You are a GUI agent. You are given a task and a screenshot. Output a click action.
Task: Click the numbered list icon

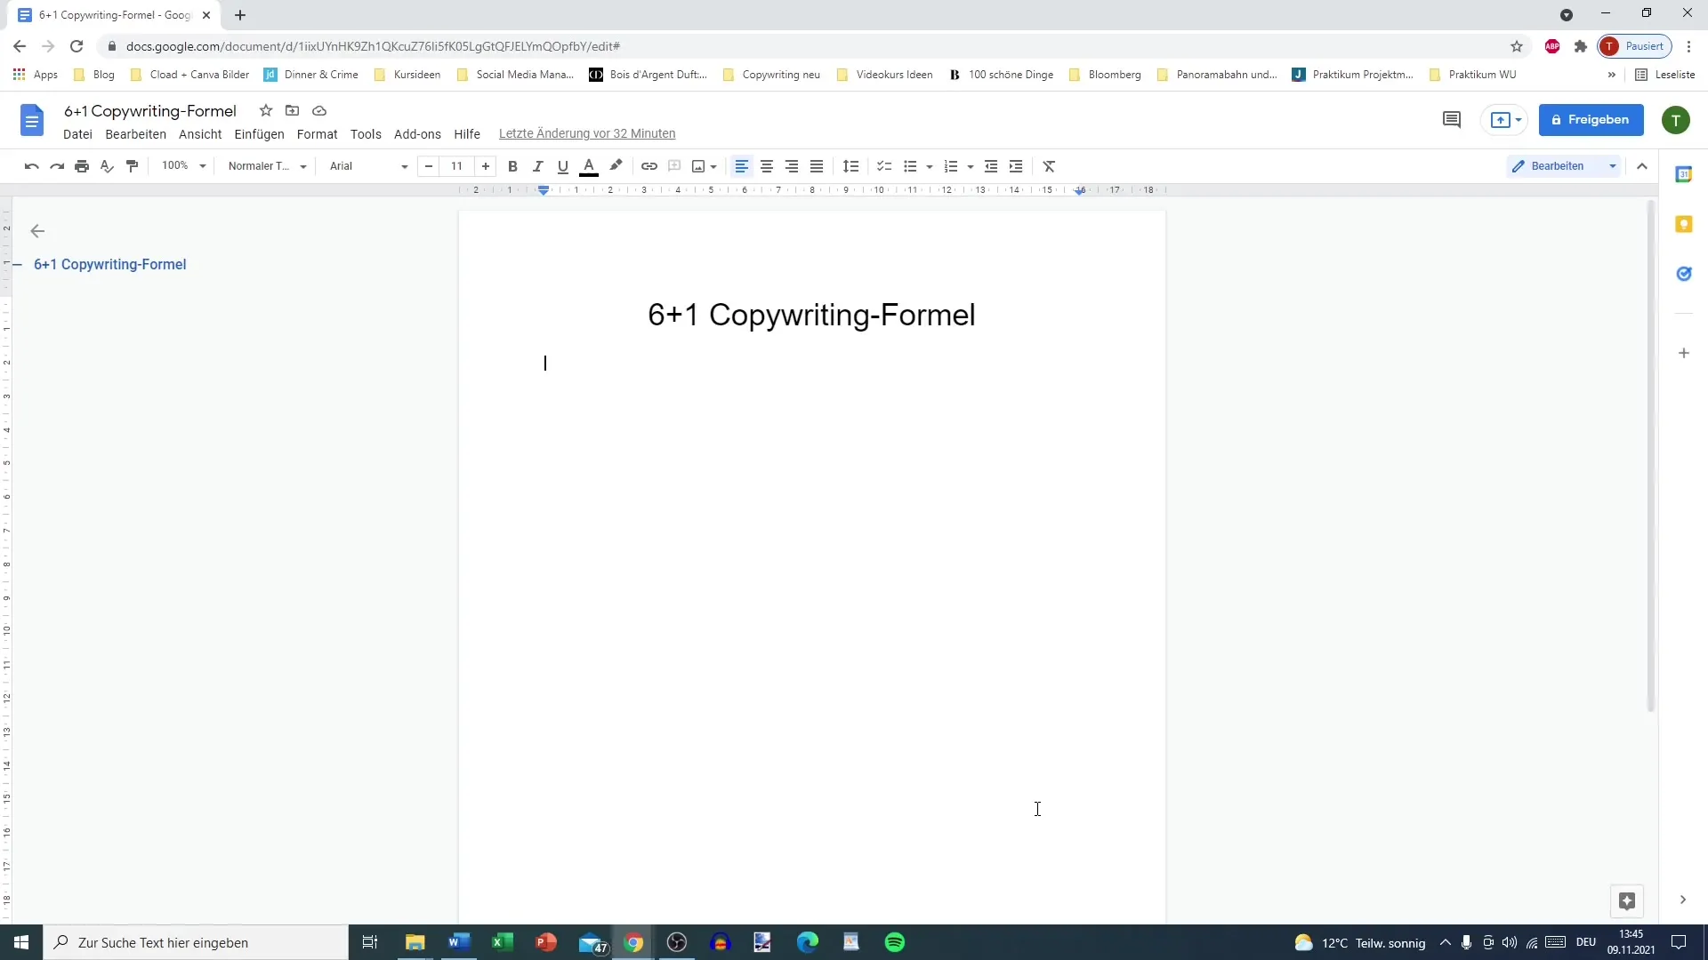click(x=951, y=165)
